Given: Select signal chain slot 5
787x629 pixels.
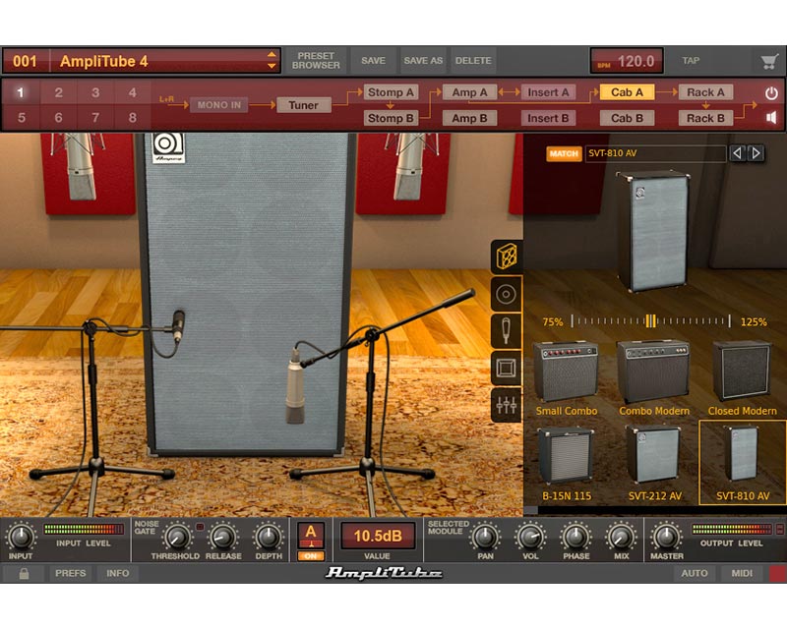Looking at the screenshot, I should coord(21,118).
